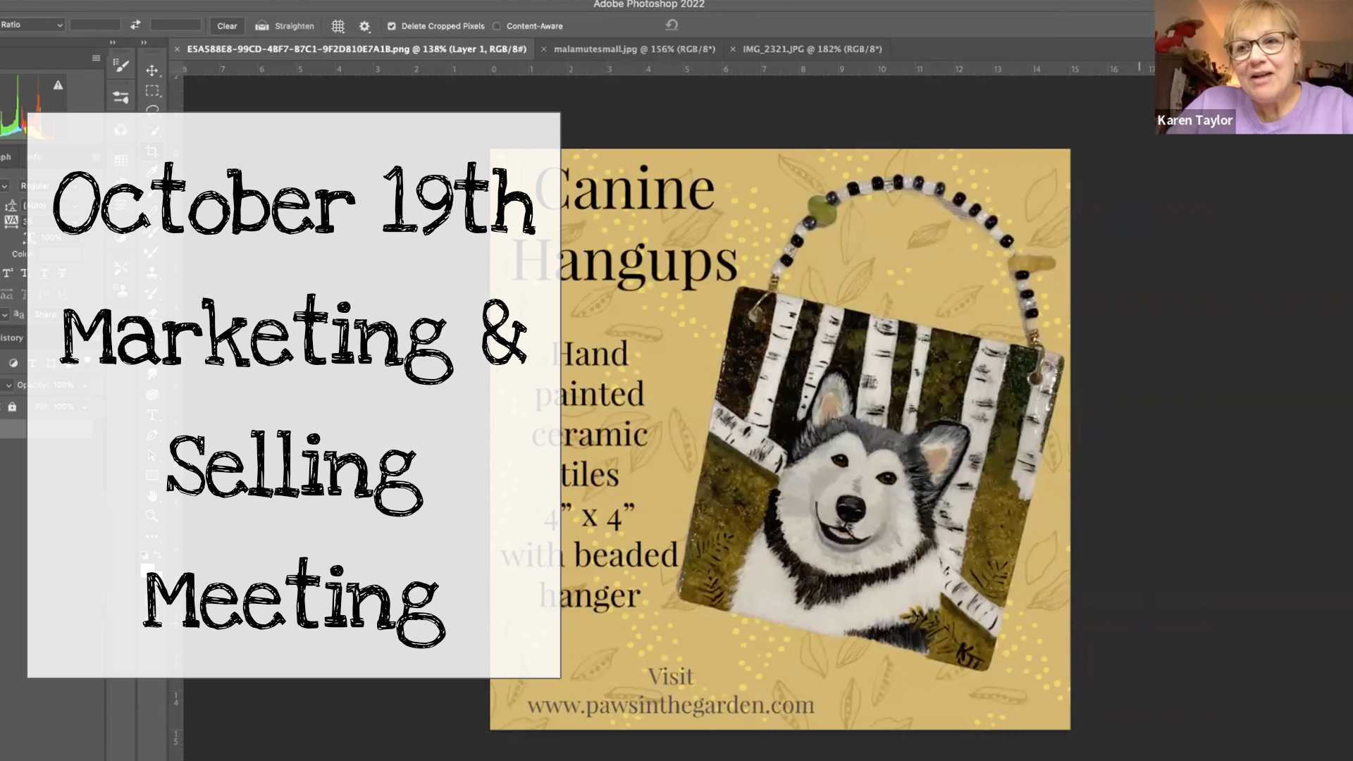Select the Lasso tool
1353x761 pixels.
tap(152, 110)
